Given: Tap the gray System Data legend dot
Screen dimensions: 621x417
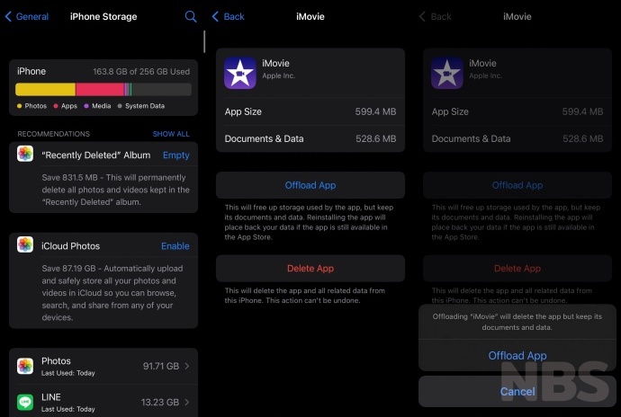Looking at the screenshot, I should tap(120, 106).
